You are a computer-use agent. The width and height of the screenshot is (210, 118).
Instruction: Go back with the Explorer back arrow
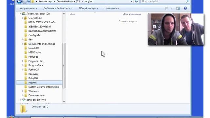[x=19, y=2]
